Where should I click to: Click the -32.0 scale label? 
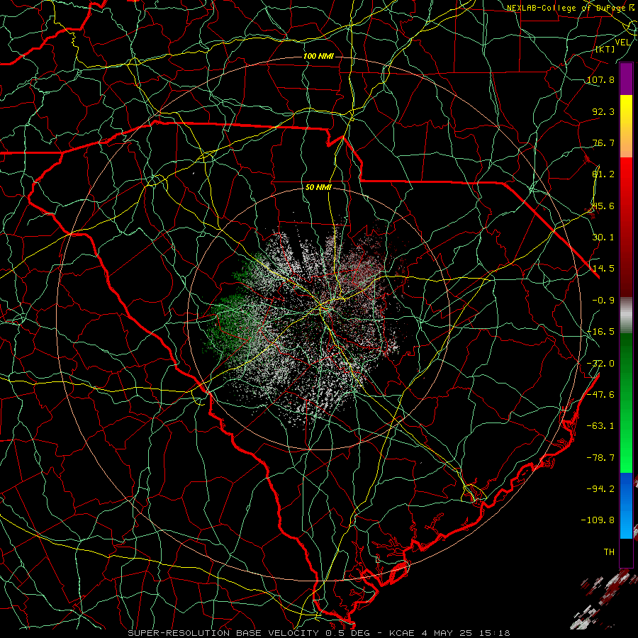pyautogui.click(x=600, y=364)
